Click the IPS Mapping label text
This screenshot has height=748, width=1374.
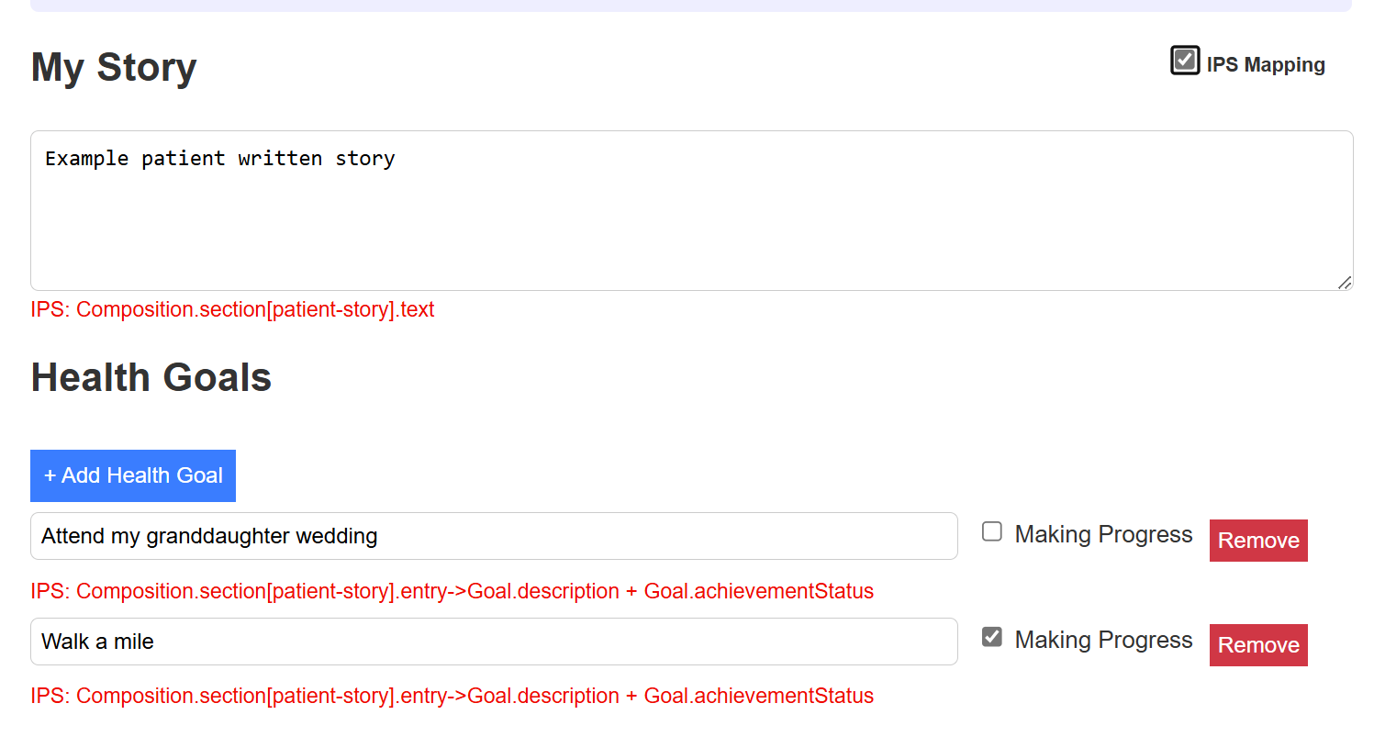click(x=1265, y=65)
